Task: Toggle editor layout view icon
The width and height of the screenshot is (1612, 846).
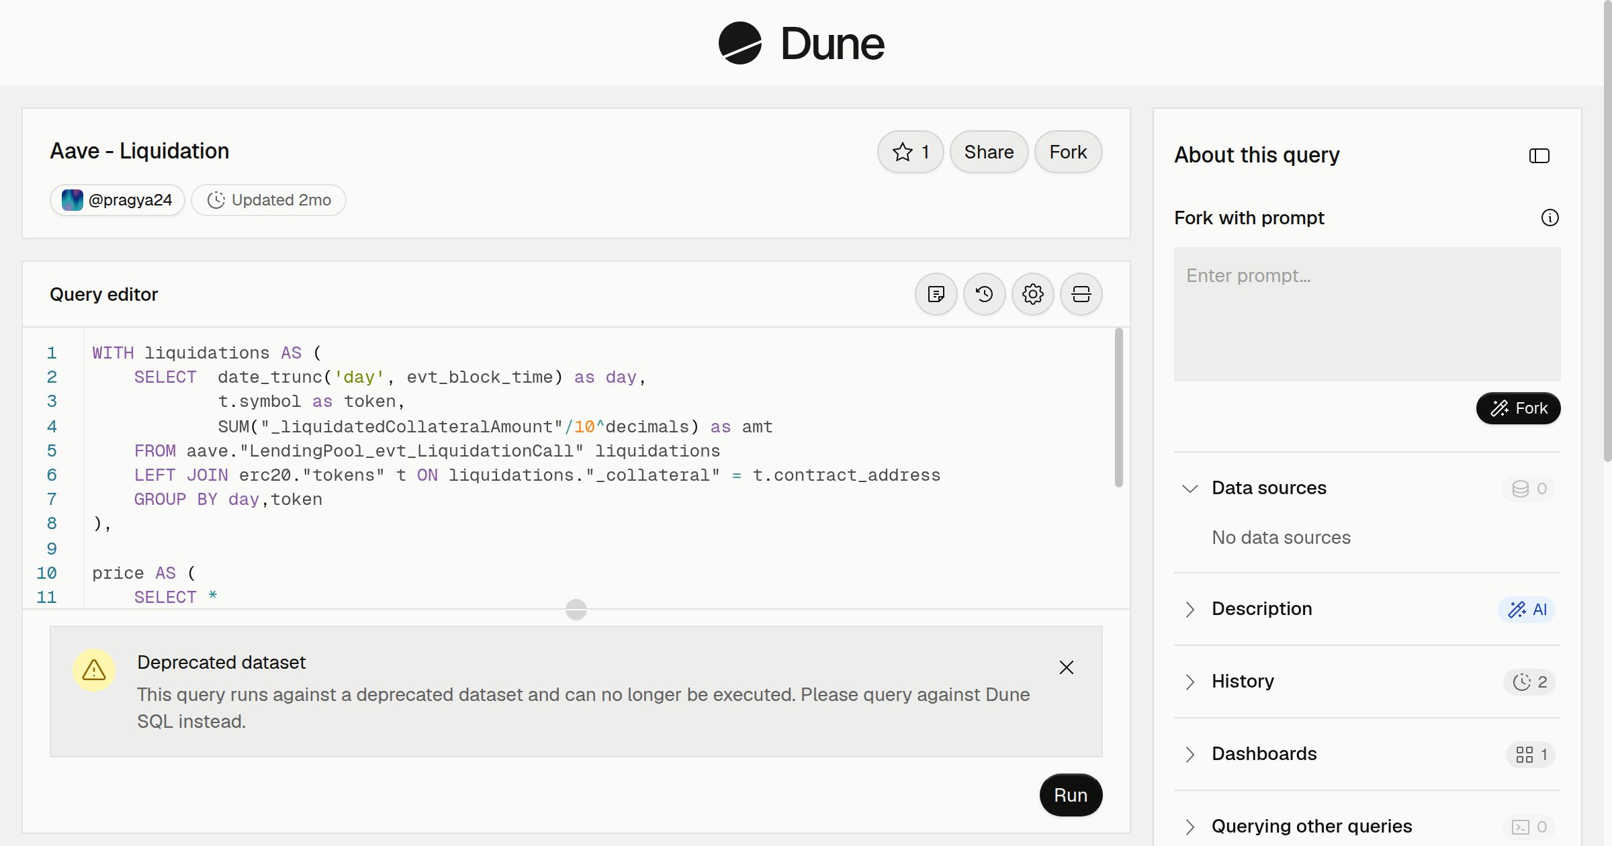Action: point(1081,294)
